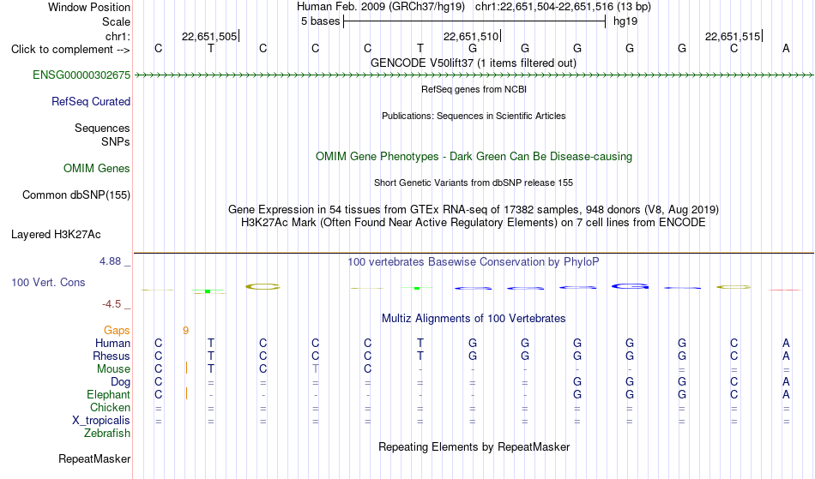Click the last base A in ruler

click(x=786, y=48)
